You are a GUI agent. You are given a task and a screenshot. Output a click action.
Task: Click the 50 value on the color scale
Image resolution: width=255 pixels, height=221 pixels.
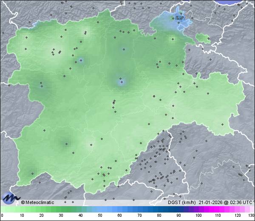point(100,215)
